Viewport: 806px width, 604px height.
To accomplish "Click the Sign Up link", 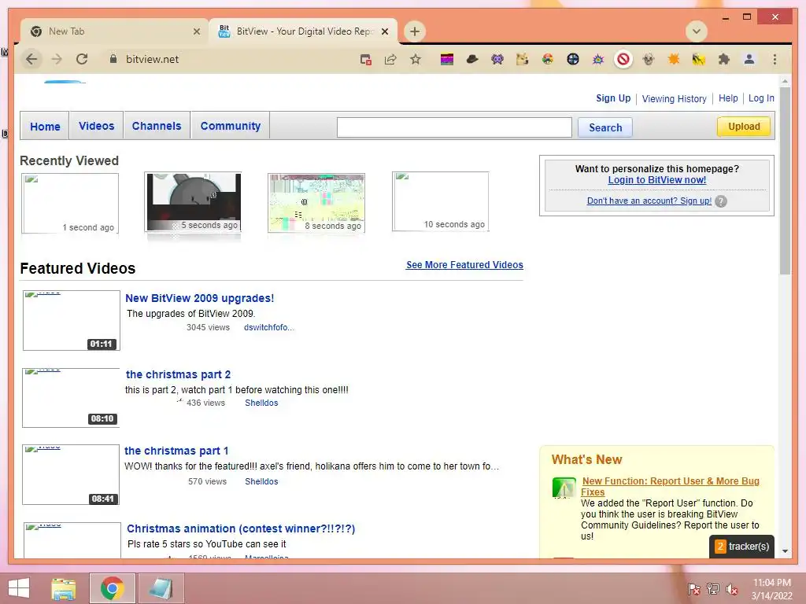I will click(x=613, y=98).
